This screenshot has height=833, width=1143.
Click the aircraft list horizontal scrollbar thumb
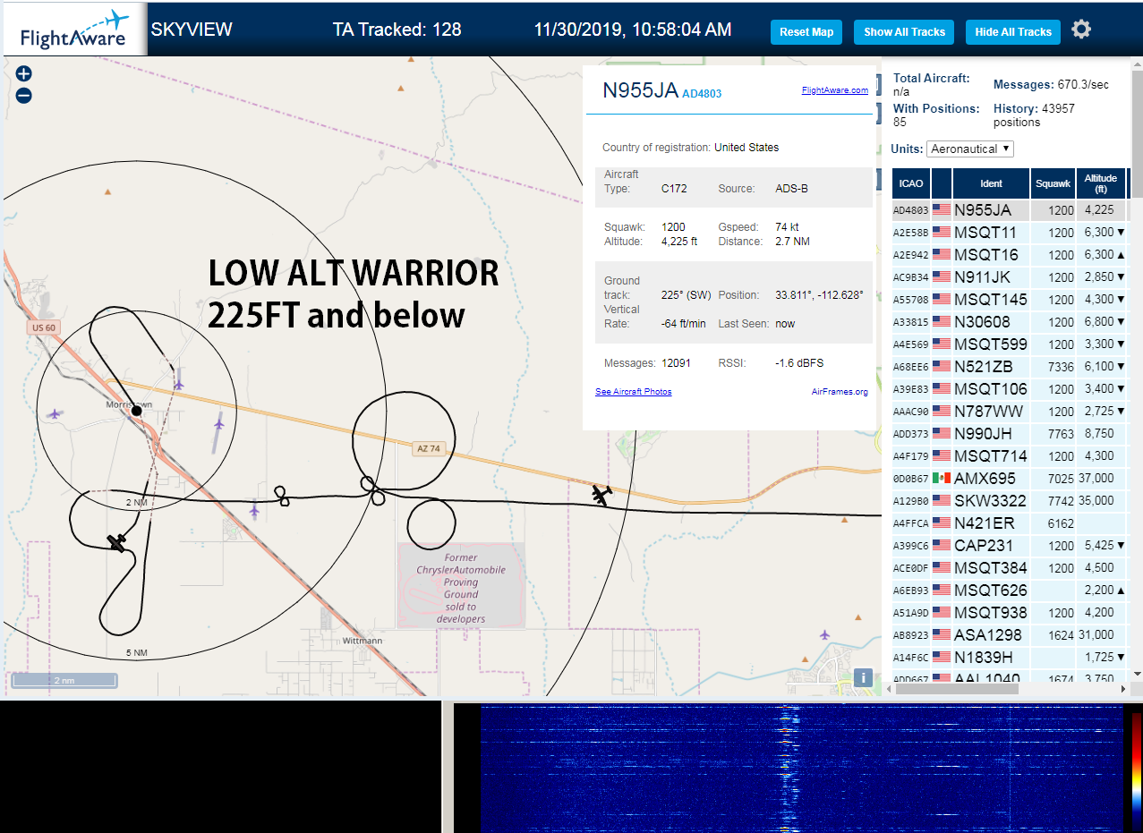pyautogui.click(x=957, y=689)
